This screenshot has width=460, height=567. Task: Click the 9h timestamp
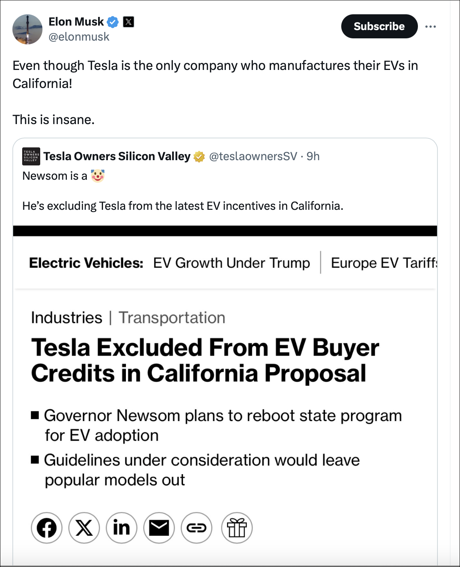point(313,156)
